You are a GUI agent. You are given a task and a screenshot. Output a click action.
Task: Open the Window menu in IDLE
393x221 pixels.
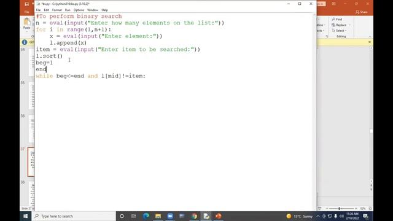point(93,10)
